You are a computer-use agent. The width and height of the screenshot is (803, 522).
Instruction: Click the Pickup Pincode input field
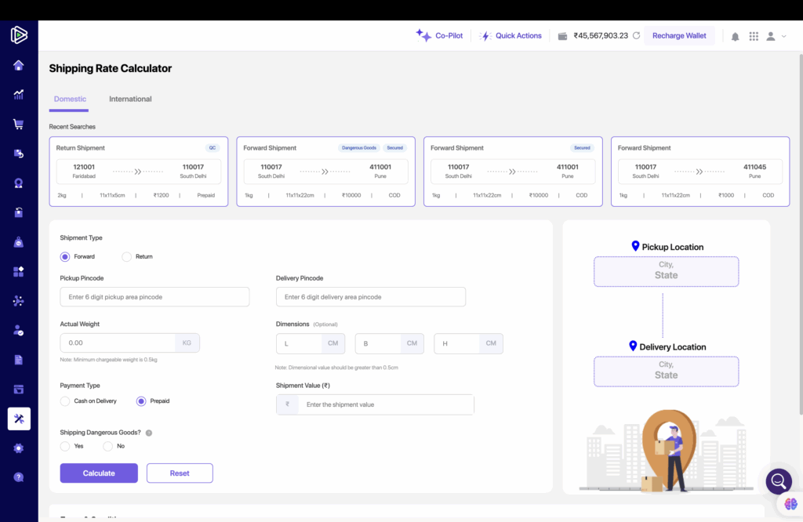pyautogui.click(x=154, y=297)
